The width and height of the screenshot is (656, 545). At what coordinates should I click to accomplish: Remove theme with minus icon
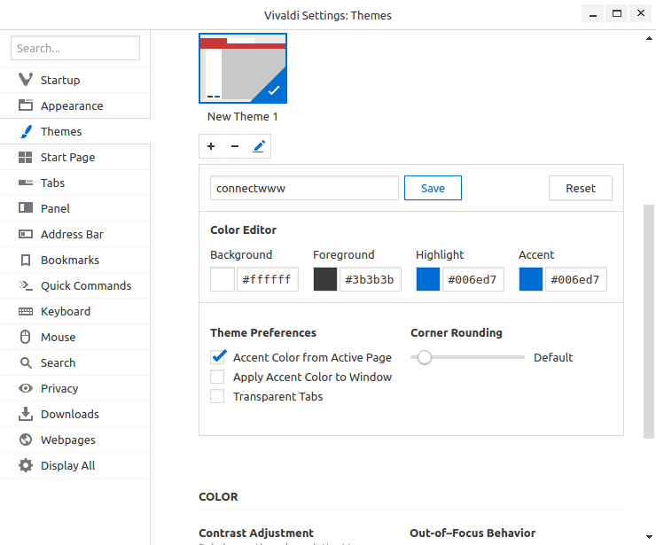[235, 146]
